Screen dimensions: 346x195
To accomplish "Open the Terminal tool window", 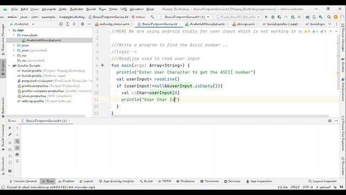I will (x=209, y=181).
